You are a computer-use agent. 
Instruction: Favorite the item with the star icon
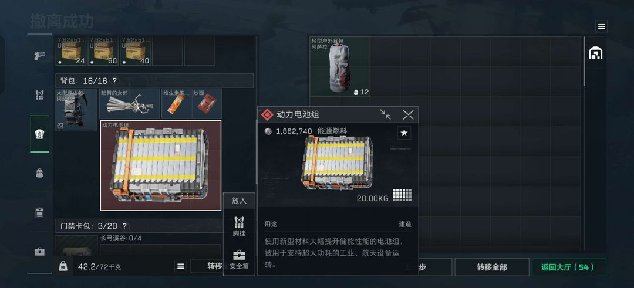point(404,133)
